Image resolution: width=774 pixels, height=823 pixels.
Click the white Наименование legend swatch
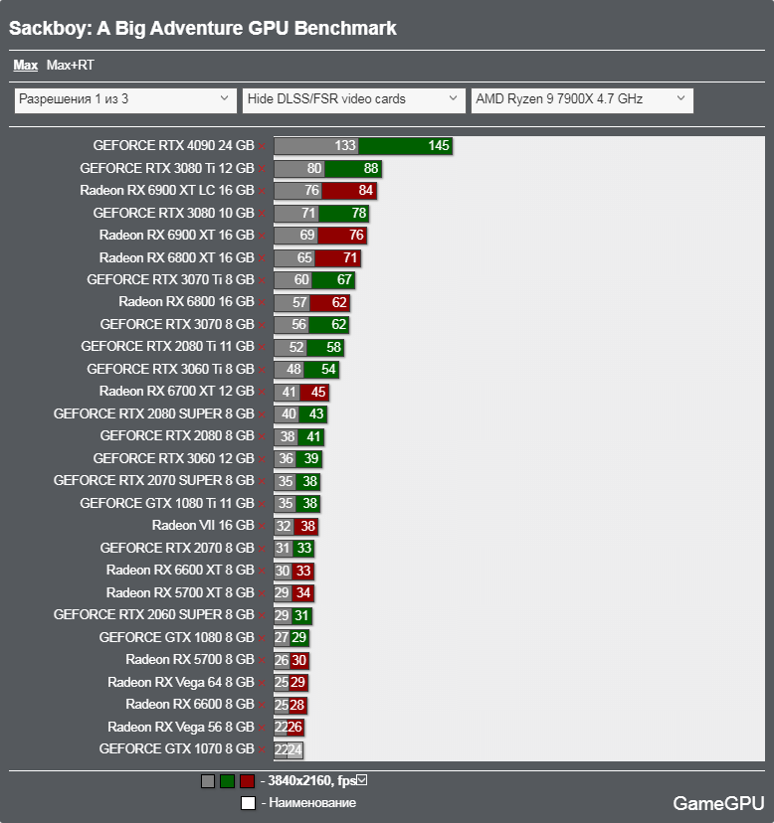(248, 803)
